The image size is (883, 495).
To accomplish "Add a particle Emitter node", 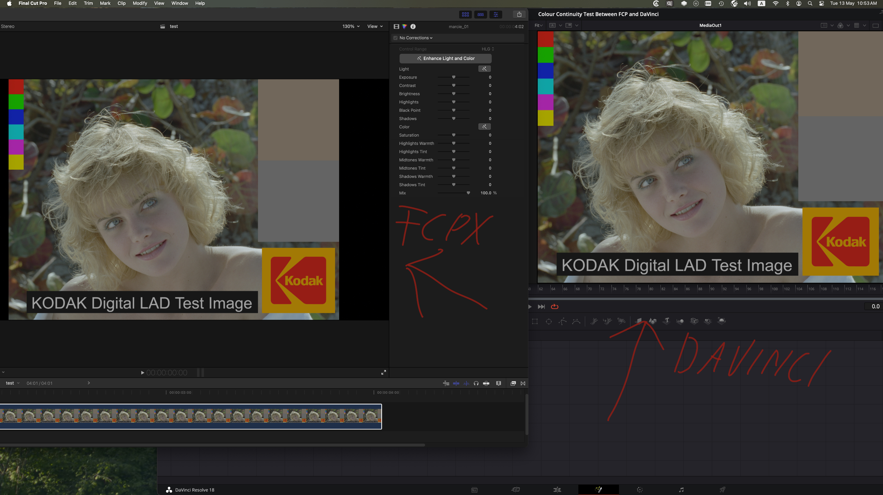I will 594,321.
